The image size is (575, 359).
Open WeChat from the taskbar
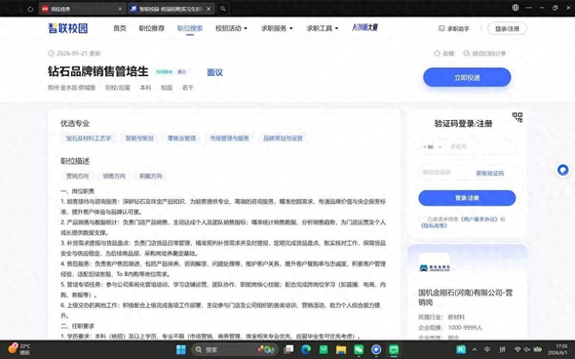coord(358,349)
